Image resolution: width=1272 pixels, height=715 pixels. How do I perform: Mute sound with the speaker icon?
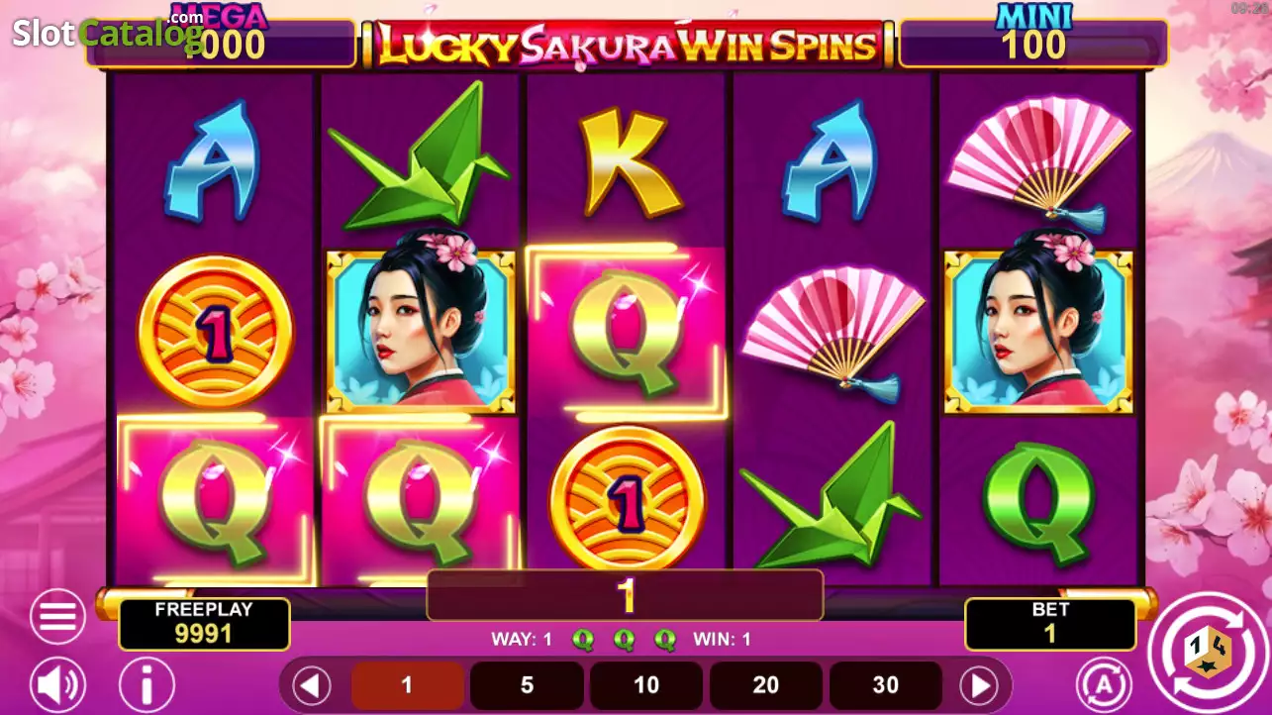57,684
